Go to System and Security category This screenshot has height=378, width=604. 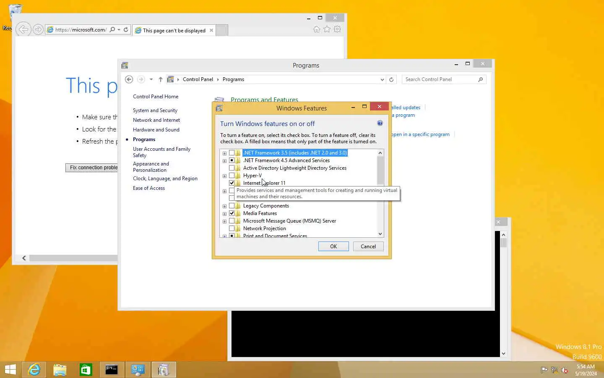[155, 110]
